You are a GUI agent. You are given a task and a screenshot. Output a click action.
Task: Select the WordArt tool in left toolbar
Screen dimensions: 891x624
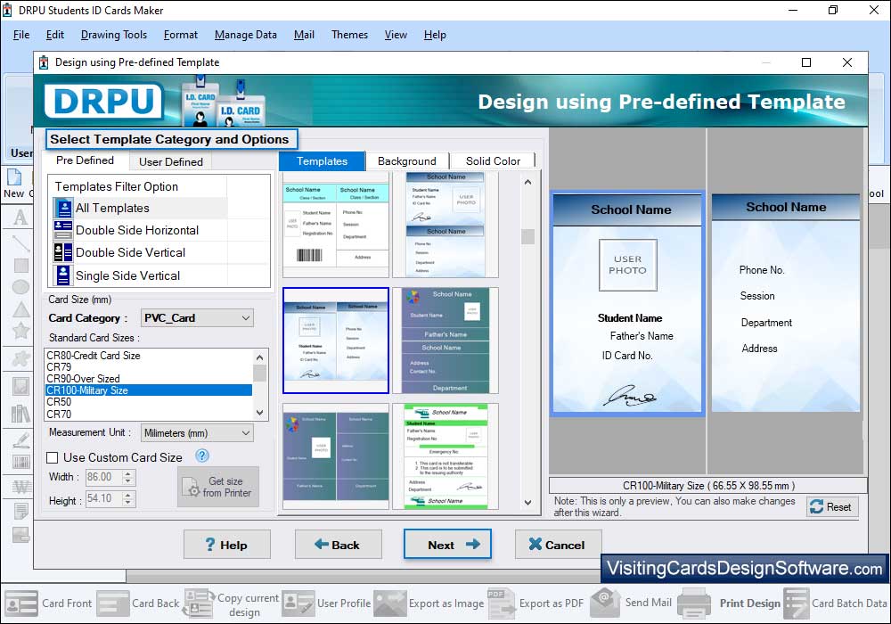(21, 487)
